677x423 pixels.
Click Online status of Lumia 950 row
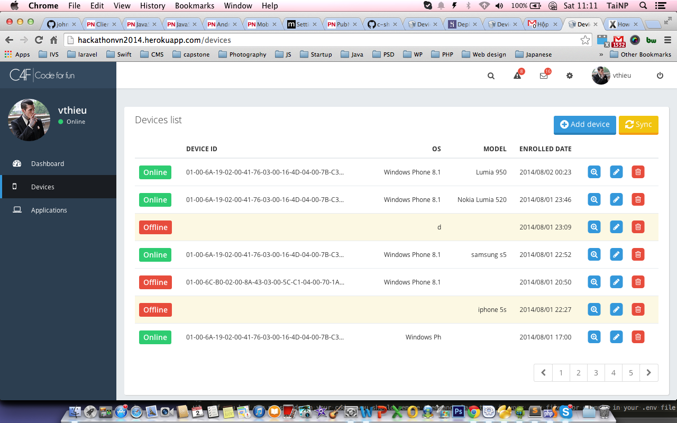[x=155, y=172]
